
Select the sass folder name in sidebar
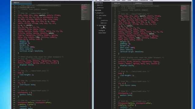click(100, 18)
